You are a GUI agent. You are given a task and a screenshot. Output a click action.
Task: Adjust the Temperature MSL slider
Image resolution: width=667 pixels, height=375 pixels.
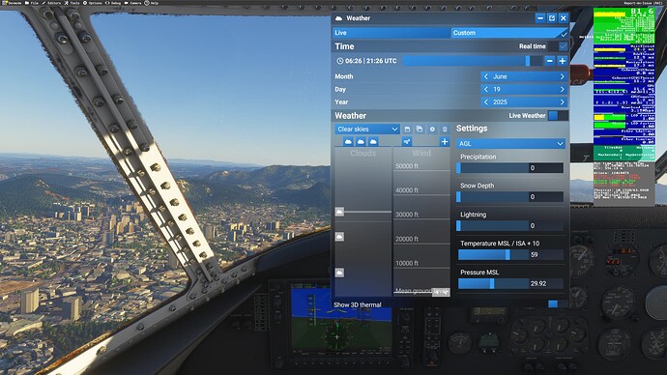click(x=493, y=255)
